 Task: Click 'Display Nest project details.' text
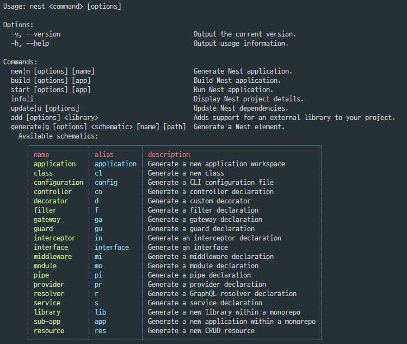[249, 99]
